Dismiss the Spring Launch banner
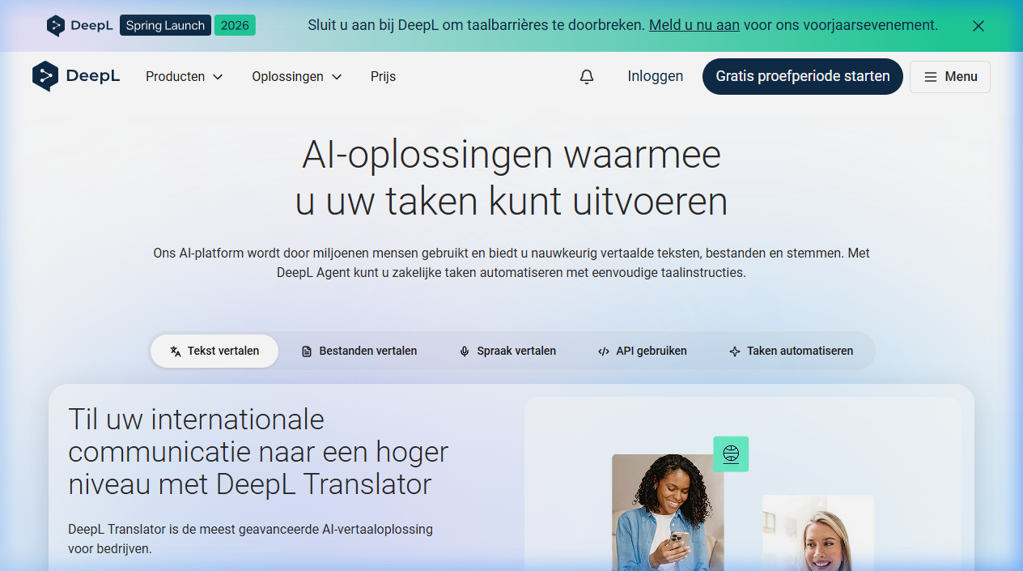Image resolution: width=1023 pixels, height=571 pixels. (978, 26)
